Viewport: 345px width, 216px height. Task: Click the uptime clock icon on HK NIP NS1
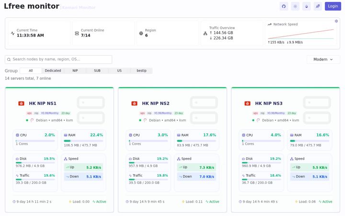[x=14, y=202]
